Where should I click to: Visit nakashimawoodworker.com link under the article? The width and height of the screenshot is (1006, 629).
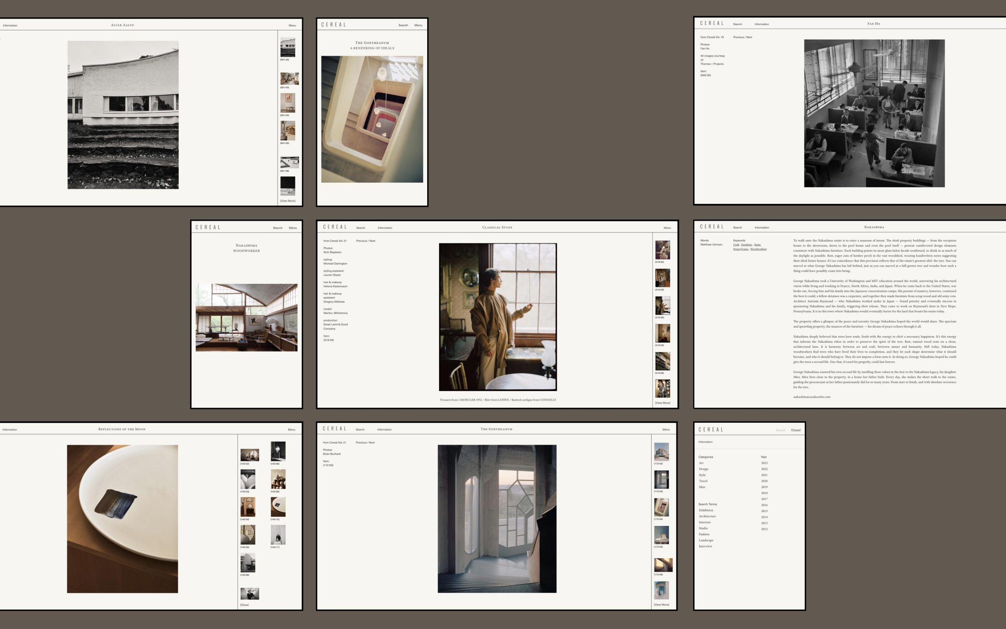pyautogui.click(x=811, y=397)
